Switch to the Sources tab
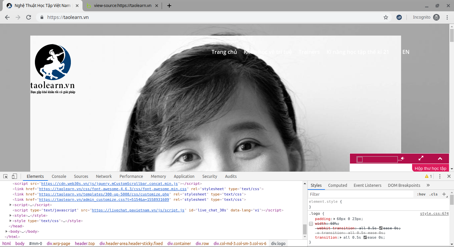The height and width of the screenshot is (247, 454). [x=81, y=177]
